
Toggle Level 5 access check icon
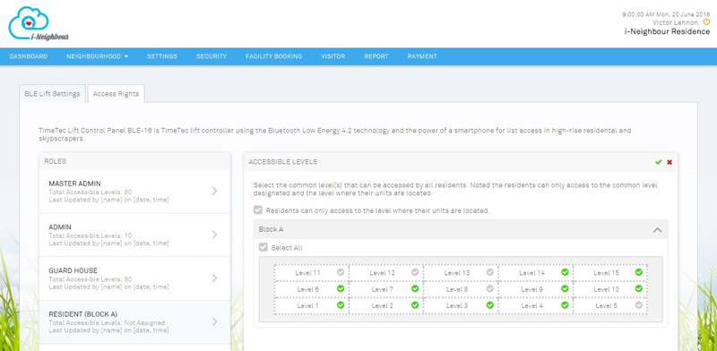click(x=639, y=304)
